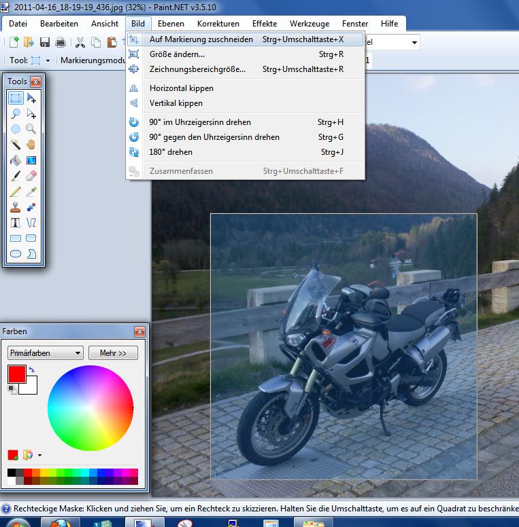
Task: Reset colors to black and white
Action: [12, 388]
